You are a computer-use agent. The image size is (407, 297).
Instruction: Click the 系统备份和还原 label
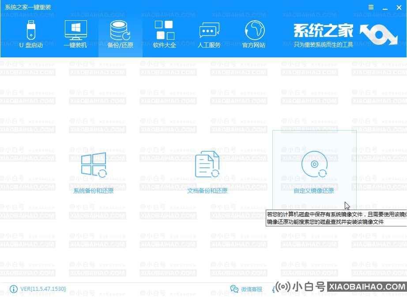coord(94,191)
